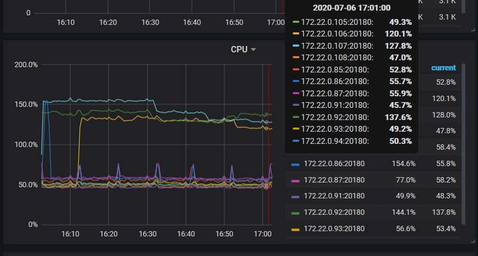Toggle series 172.22.0.91:20180 in the legend list
This screenshot has width=478, height=256.
334,196
